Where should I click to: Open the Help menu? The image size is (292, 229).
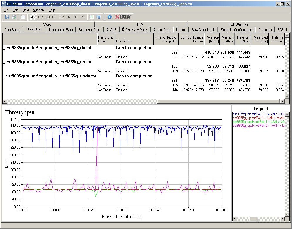point(52,10)
